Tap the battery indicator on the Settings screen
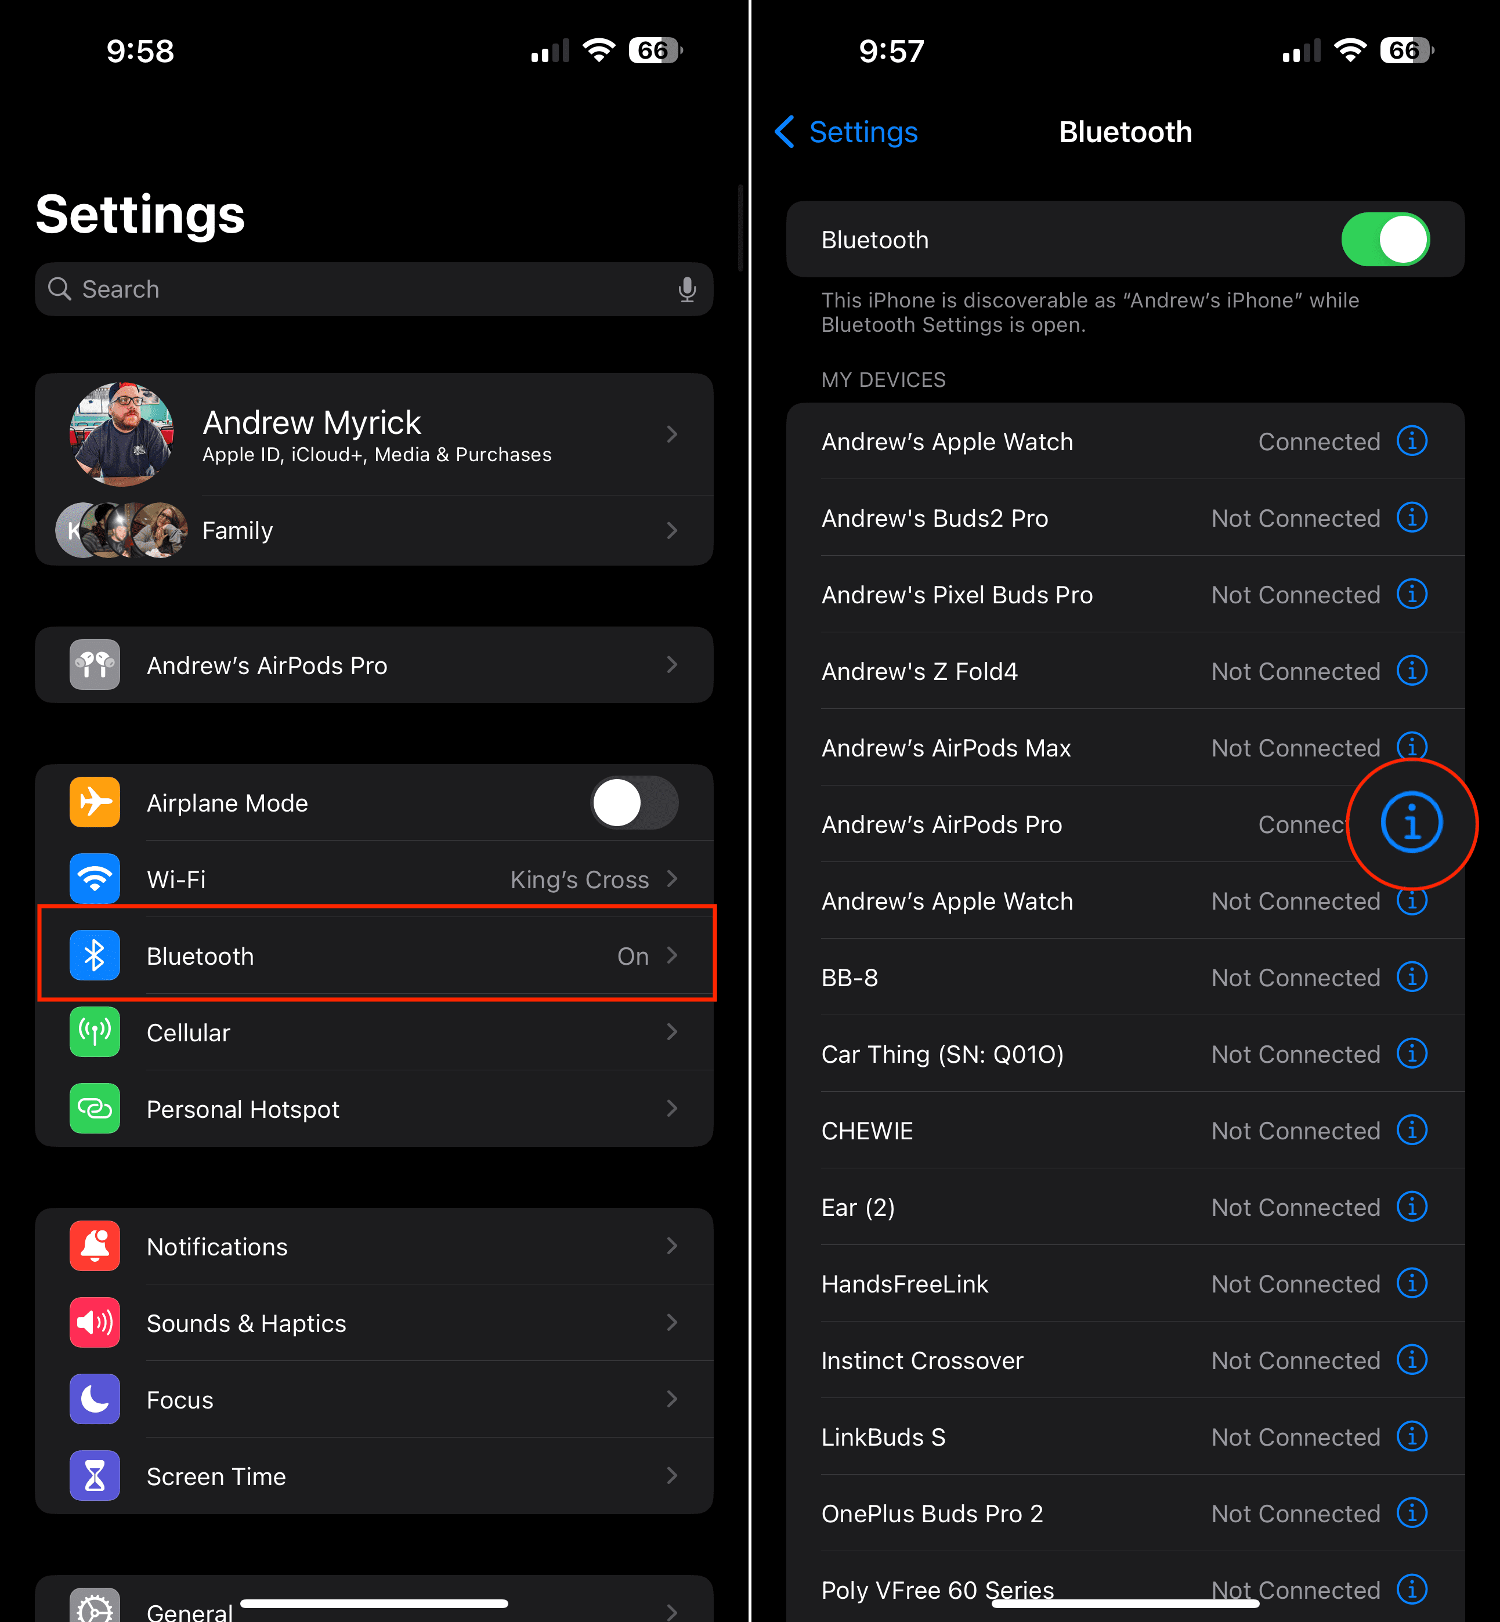The height and width of the screenshot is (1622, 1500). pos(656,50)
